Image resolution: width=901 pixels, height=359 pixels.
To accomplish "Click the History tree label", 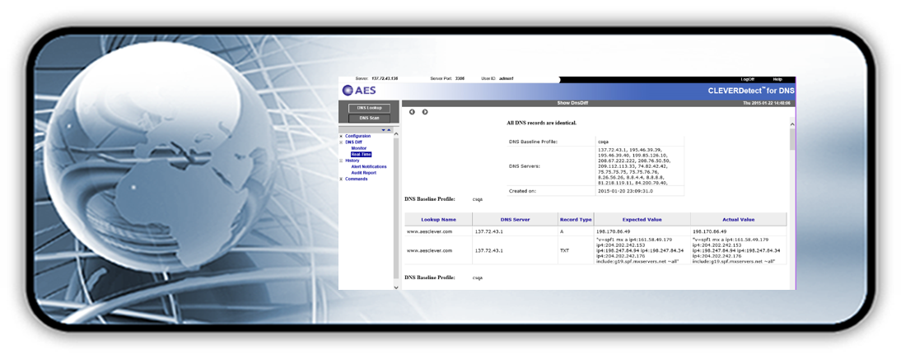I will pos(352,161).
